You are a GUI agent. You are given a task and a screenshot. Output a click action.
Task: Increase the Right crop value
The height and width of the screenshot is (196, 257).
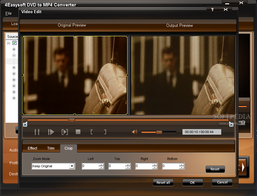(155, 165)
